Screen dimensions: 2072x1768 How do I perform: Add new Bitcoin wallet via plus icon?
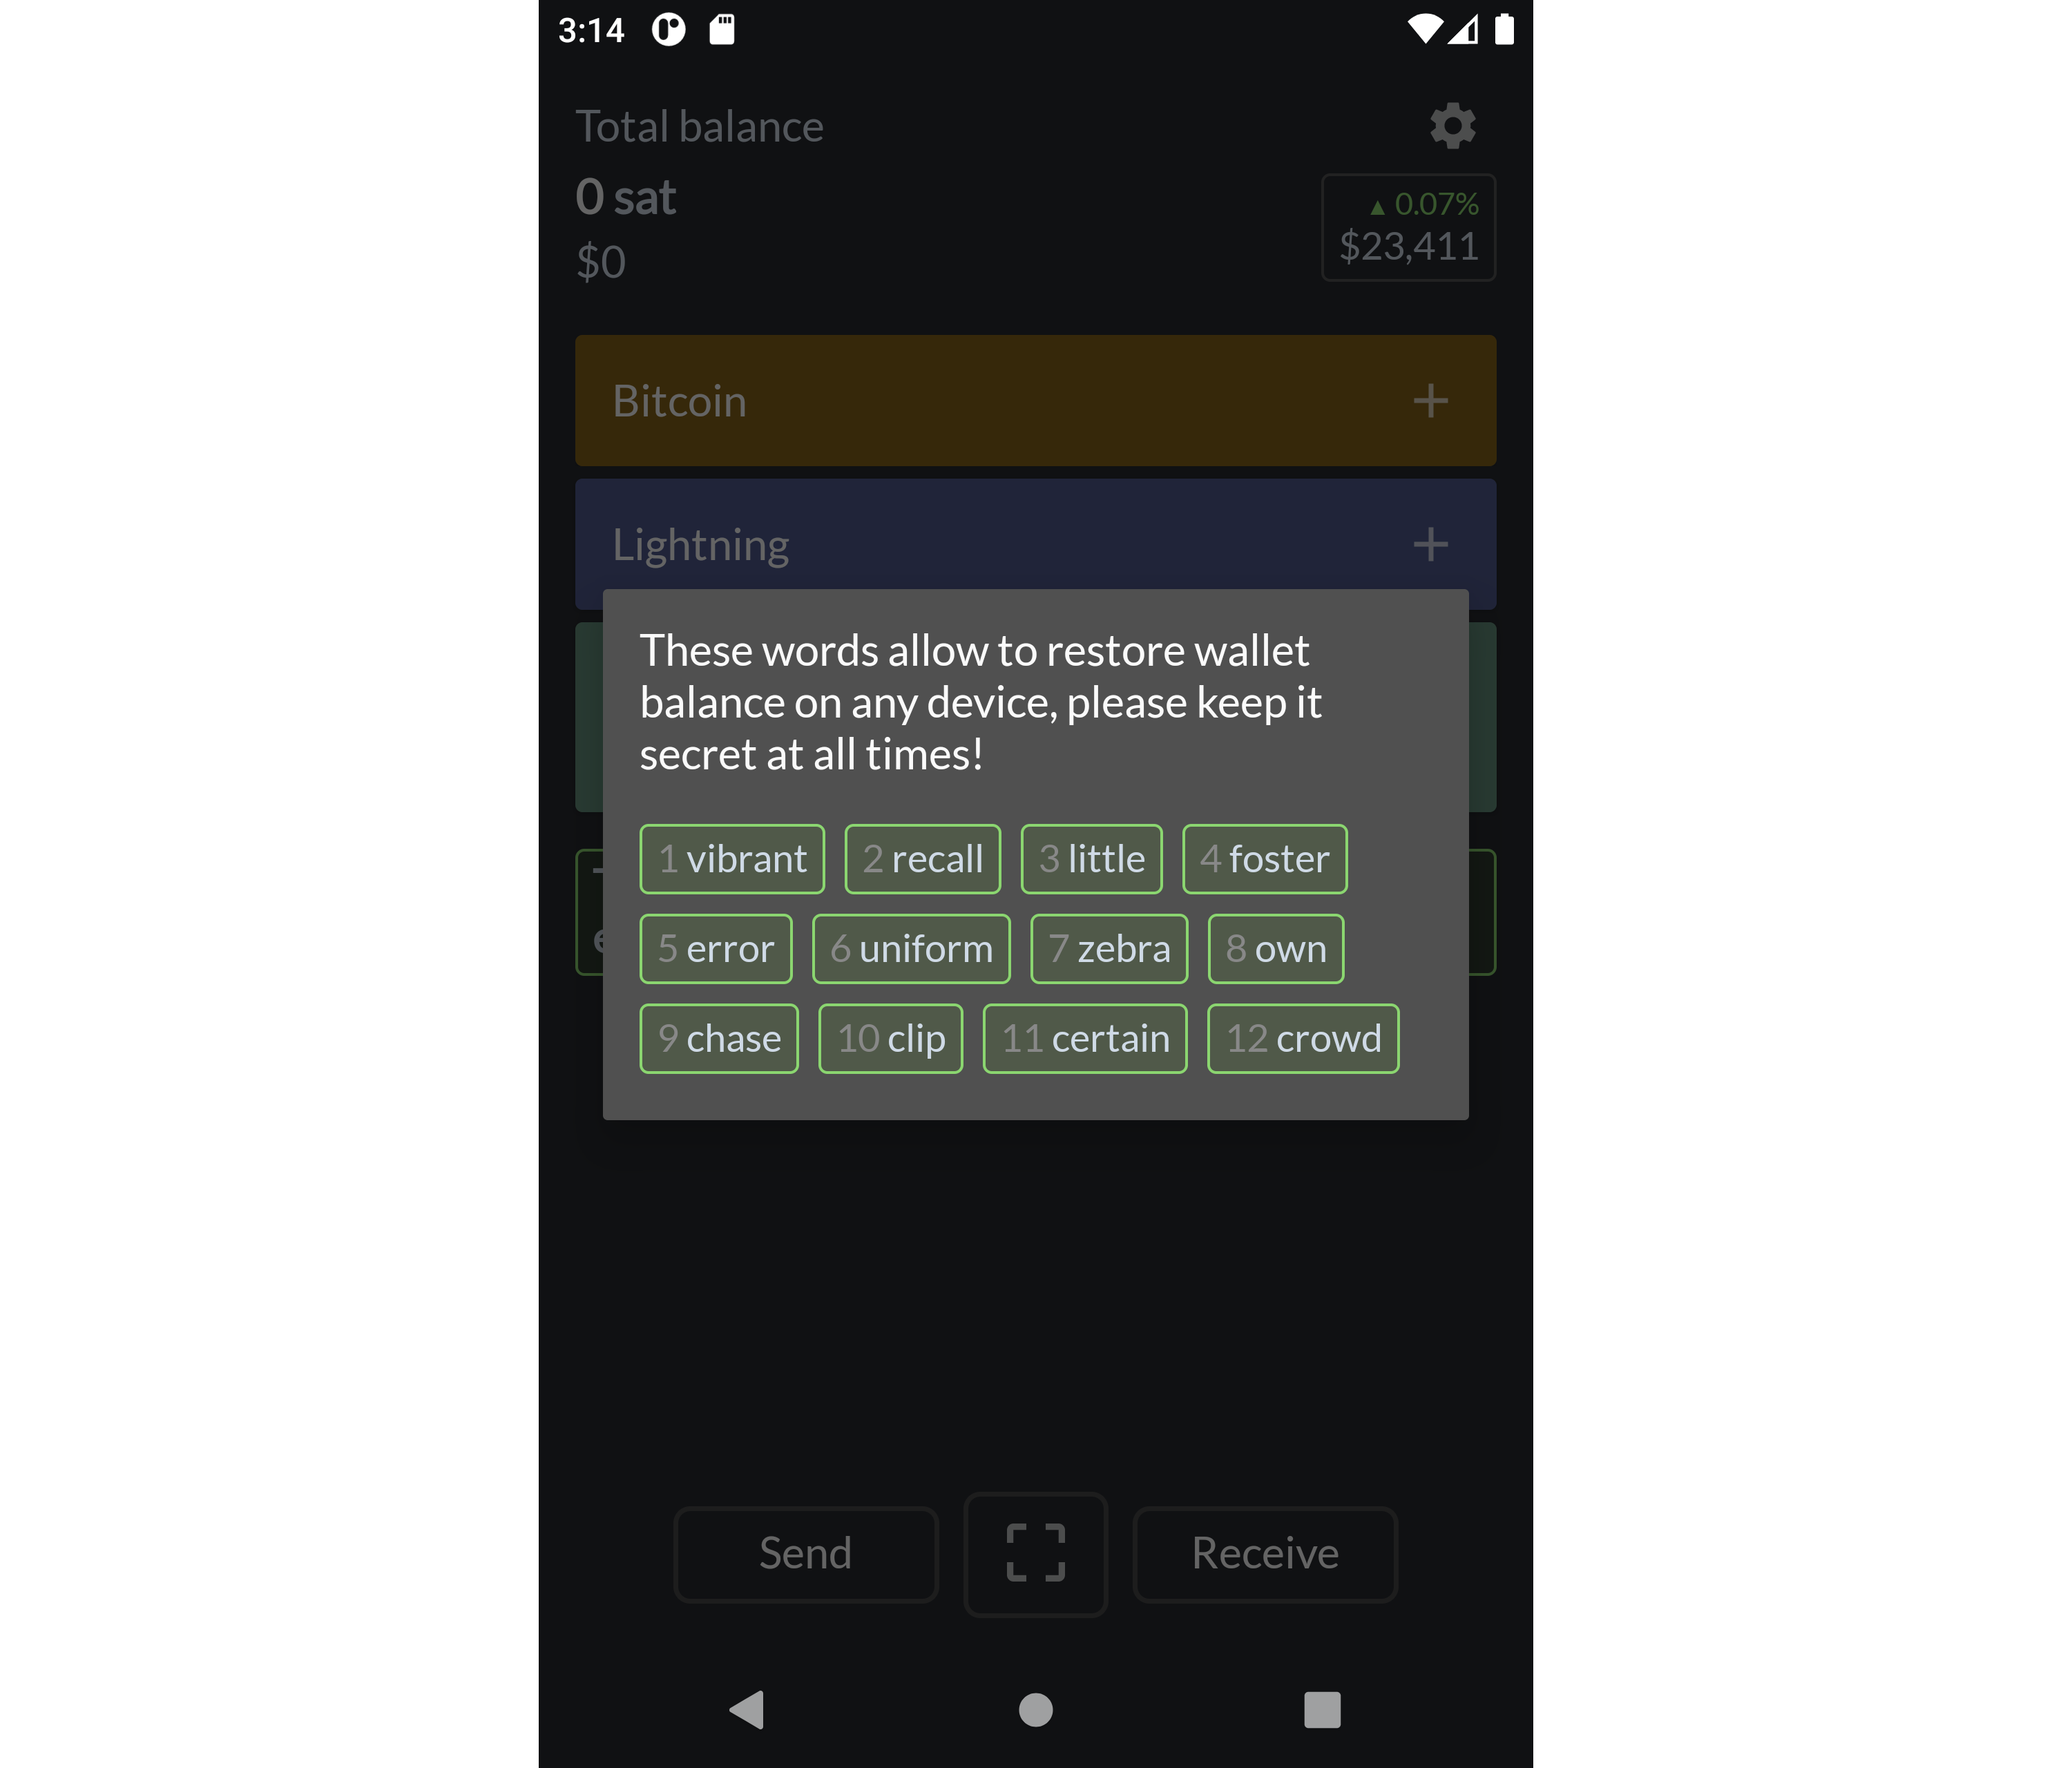[x=1430, y=398]
